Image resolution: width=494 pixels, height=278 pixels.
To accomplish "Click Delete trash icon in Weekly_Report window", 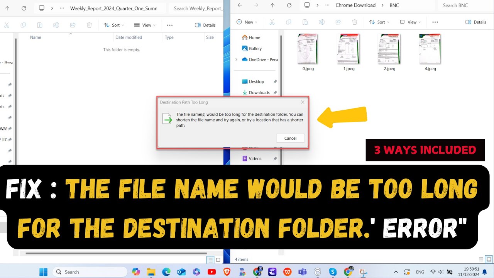I will pos(89,25).
